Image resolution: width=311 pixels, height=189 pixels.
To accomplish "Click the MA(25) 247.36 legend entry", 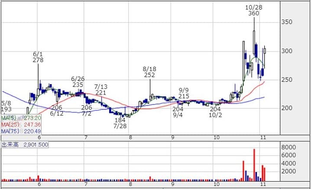I will [21, 125].
